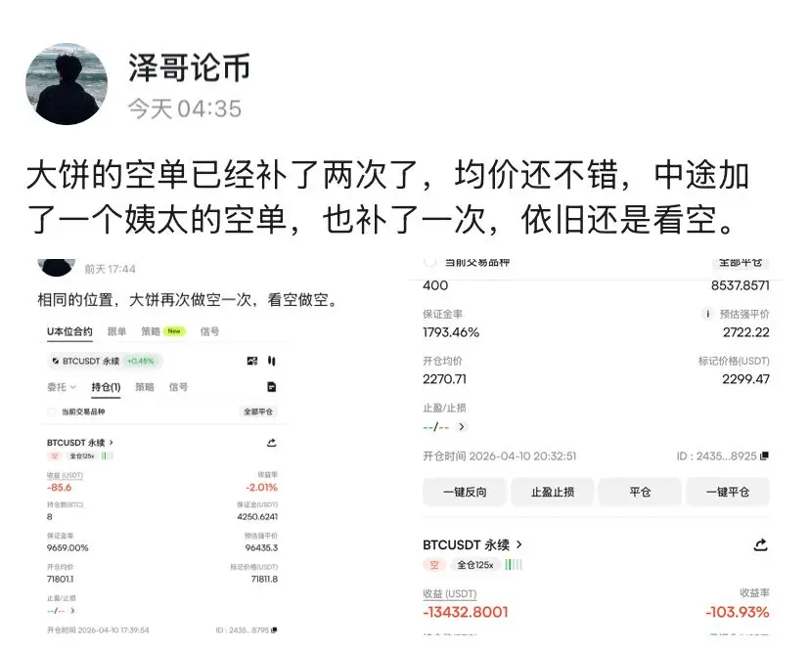Select the 400 position size value
Viewport: 810px width, 649px height.
435,285
